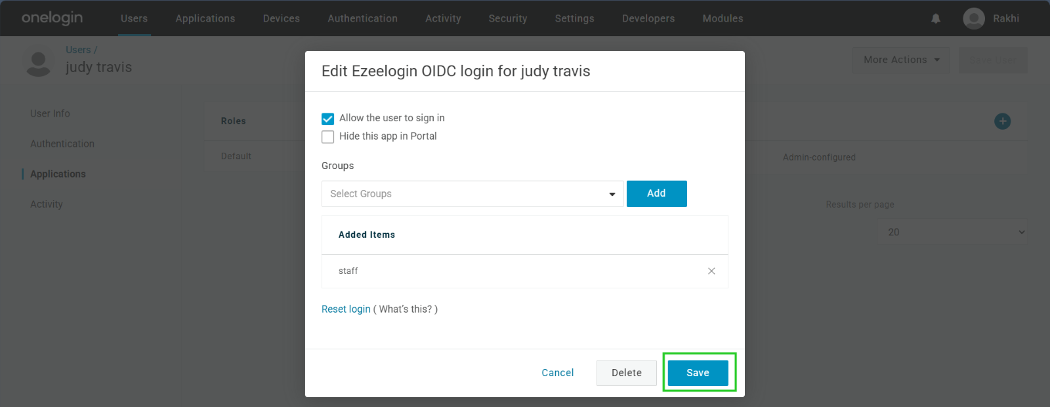Viewport: 1050px width, 407px height.
Task: Open the Results per page dropdown
Action: [952, 232]
